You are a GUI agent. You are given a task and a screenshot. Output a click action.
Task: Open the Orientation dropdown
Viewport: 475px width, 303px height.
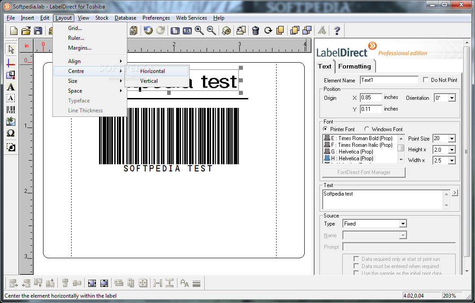click(x=452, y=98)
